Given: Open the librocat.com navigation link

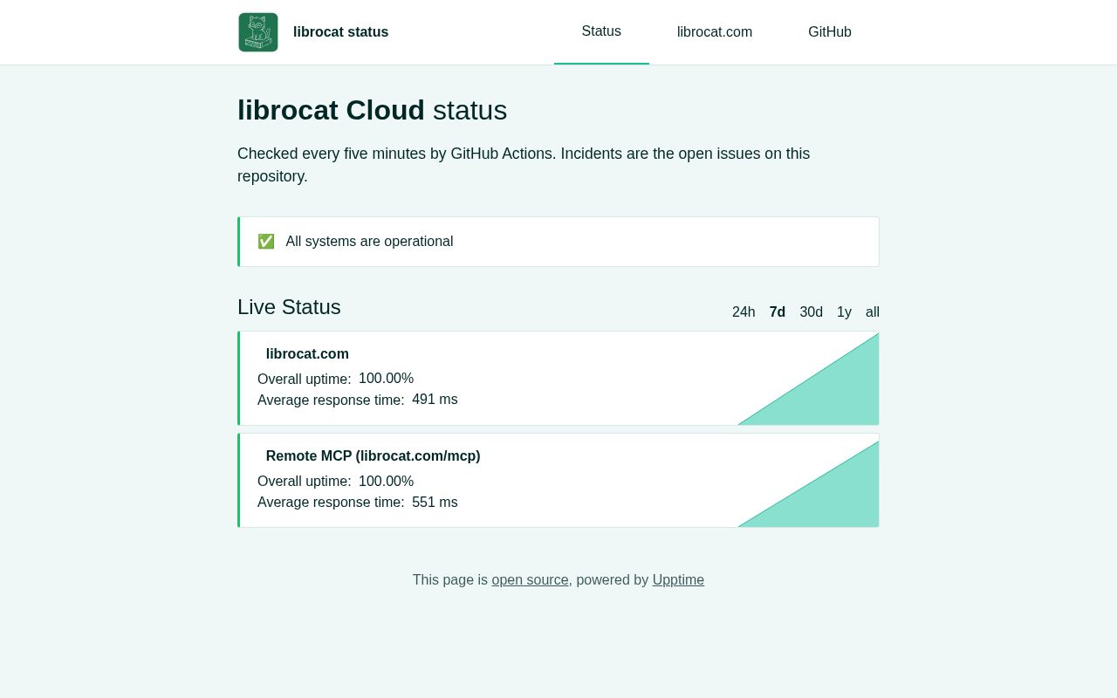Looking at the screenshot, I should pyautogui.click(x=715, y=32).
